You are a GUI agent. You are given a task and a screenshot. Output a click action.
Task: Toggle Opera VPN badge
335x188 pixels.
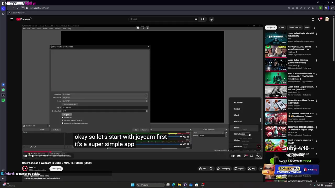23,8
